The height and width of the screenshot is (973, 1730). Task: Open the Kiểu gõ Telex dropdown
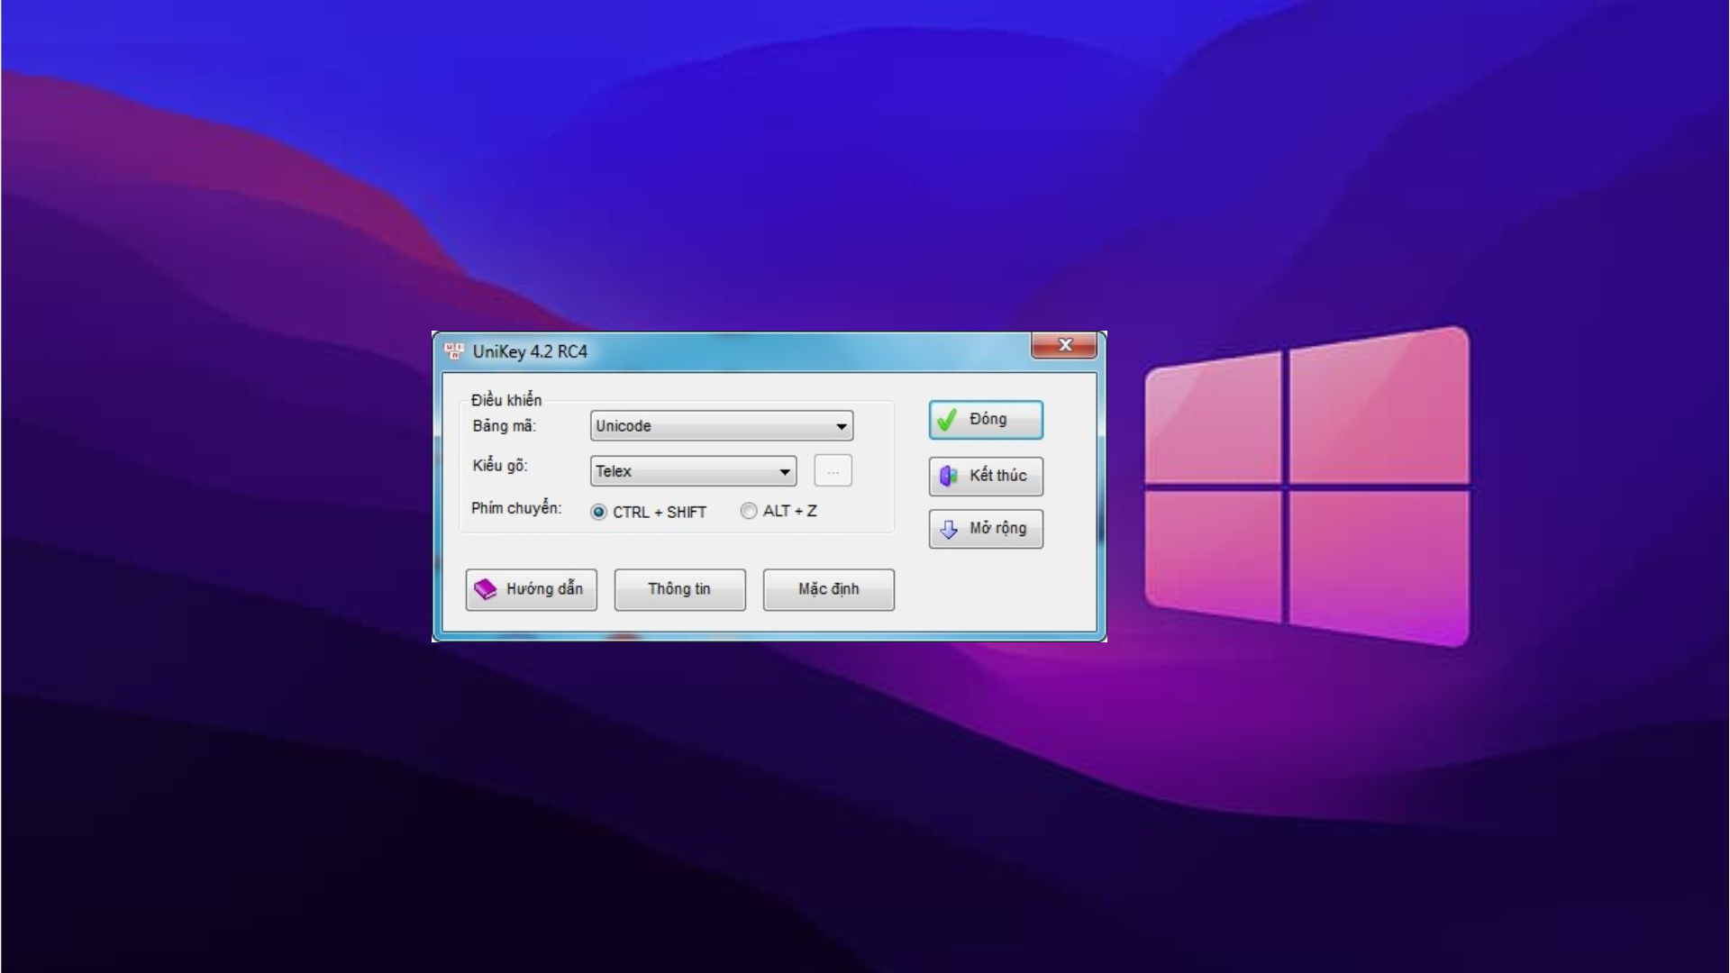click(x=693, y=471)
